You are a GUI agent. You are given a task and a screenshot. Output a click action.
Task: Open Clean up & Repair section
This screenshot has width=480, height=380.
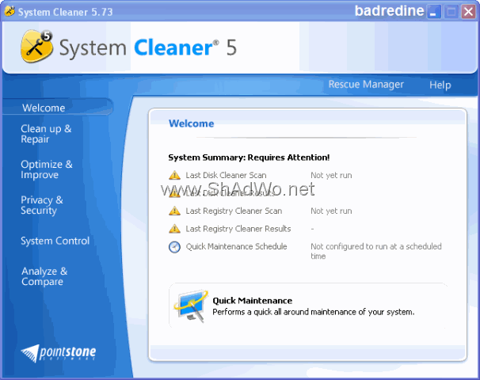(46, 134)
